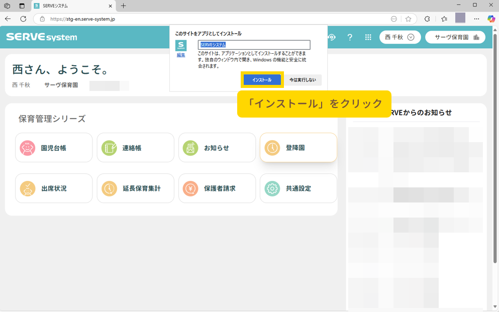
Task: Add this page to favorites star
Action: (408, 19)
